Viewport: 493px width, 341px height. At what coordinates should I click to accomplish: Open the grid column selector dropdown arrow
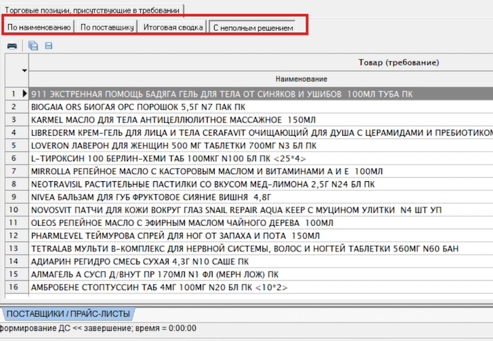click(x=24, y=70)
